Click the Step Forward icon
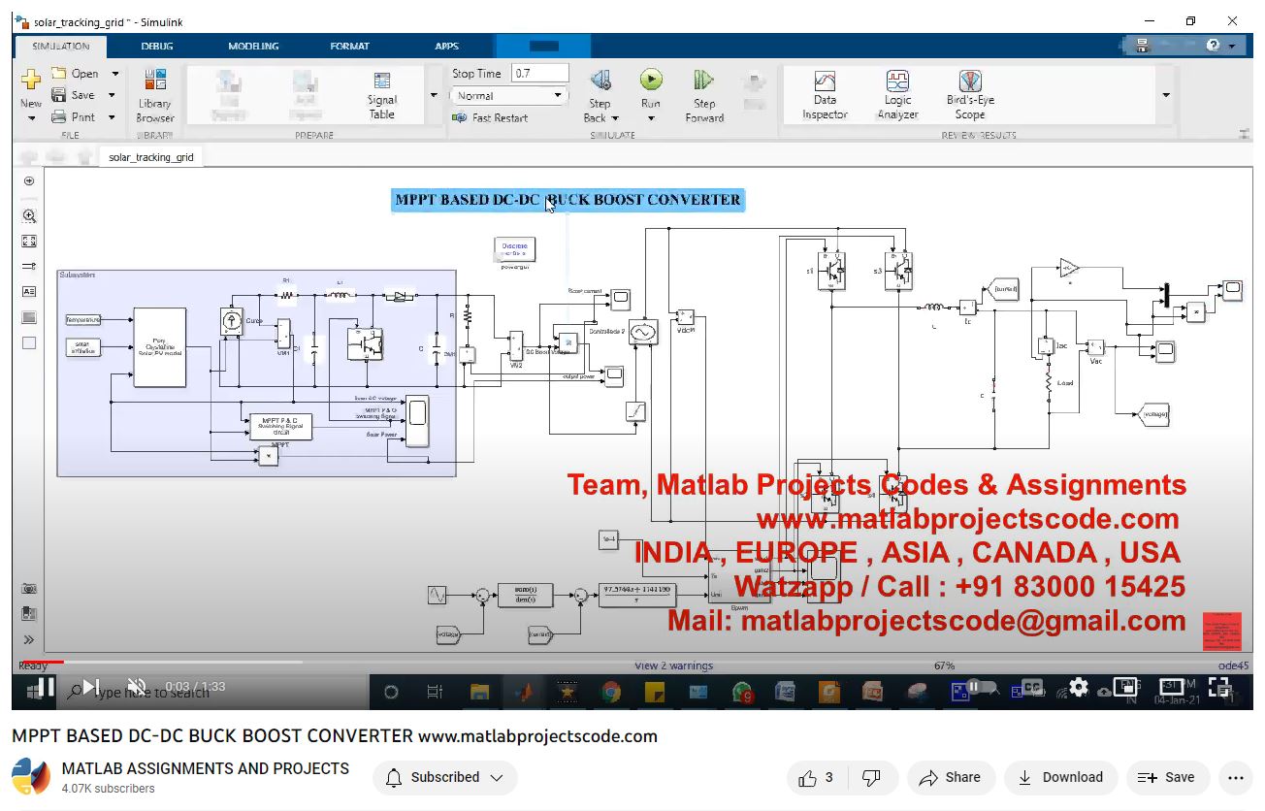This screenshot has height=811, width=1265. [x=704, y=81]
